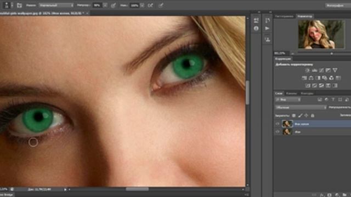Open the Actions panel play-shaped icon
The height and width of the screenshot is (197, 351).
click(x=267, y=28)
